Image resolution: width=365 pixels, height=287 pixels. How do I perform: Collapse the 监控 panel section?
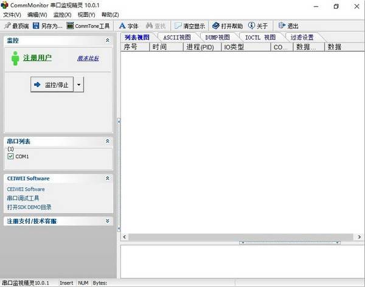(108, 40)
